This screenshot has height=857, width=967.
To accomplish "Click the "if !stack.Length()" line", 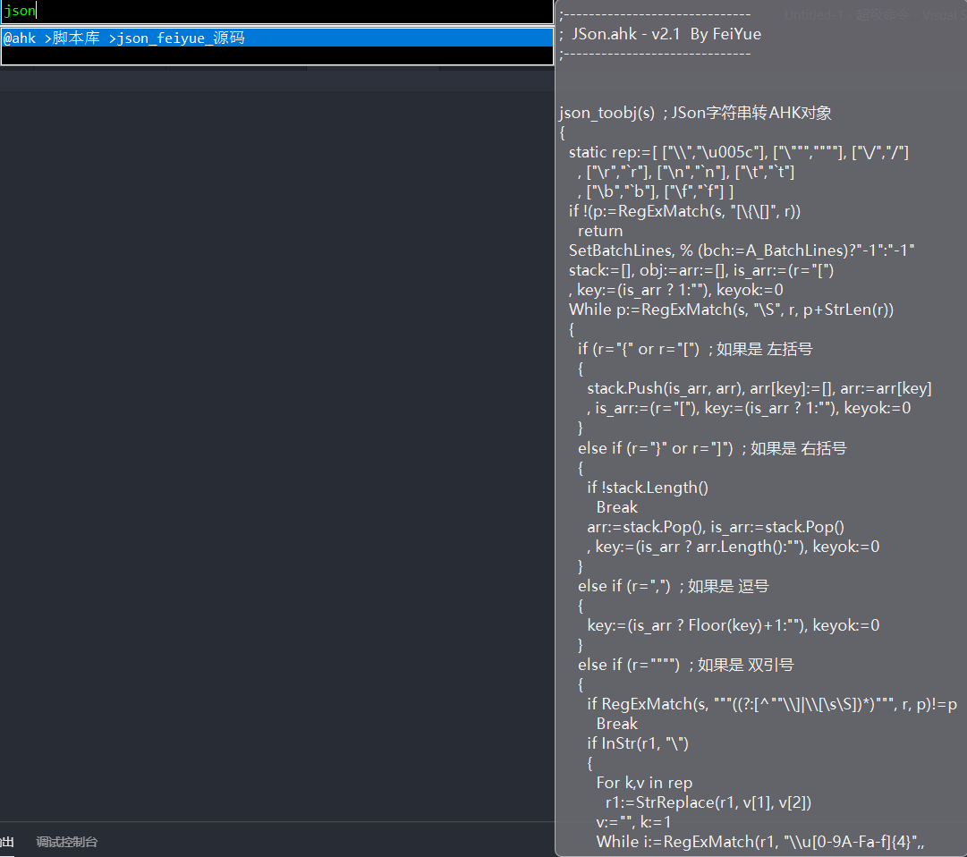I will [648, 488].
